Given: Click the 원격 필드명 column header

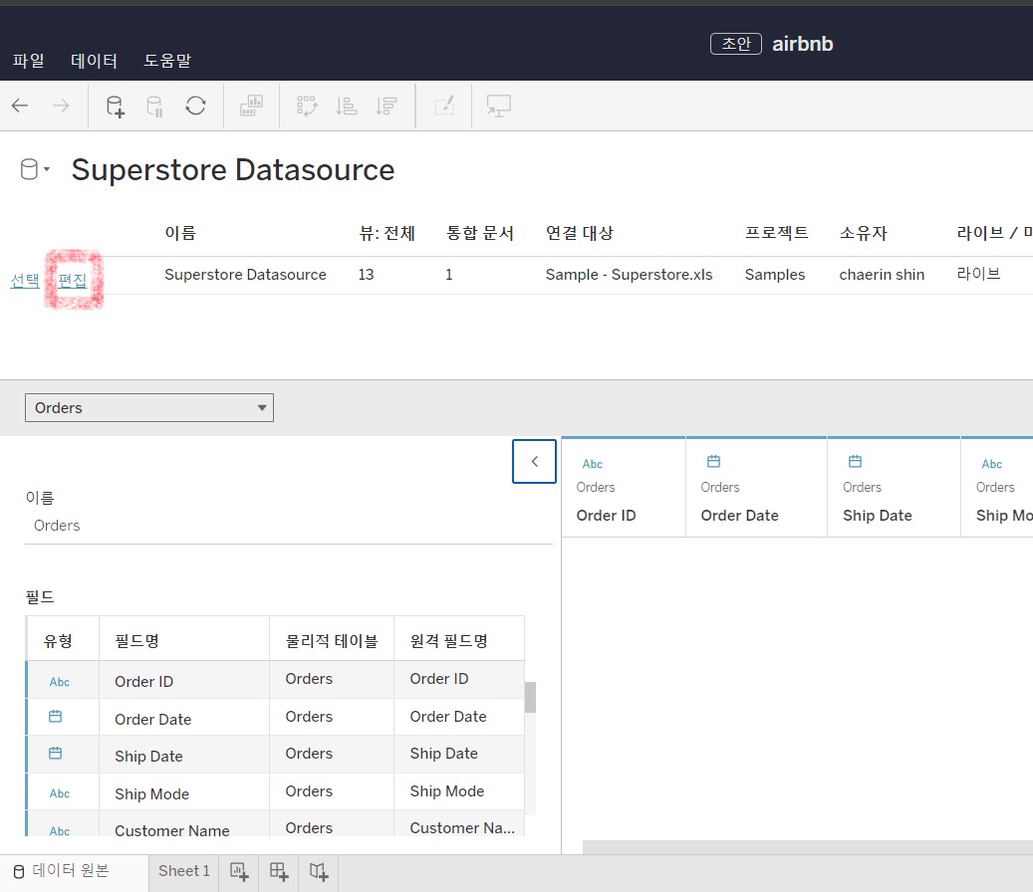Looking at the screenshot, I should 448,641.
